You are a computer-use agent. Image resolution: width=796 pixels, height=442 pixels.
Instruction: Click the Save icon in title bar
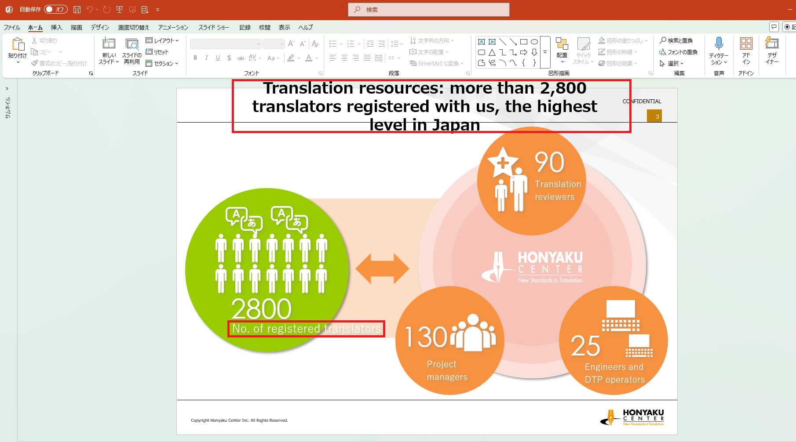[77, 9]
